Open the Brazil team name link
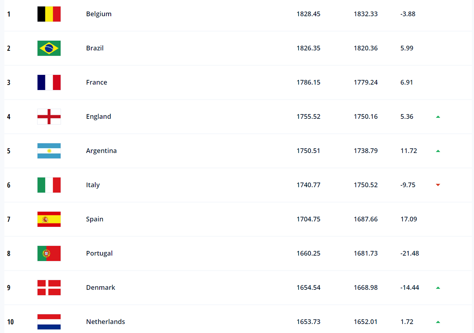 click(x=95, y=48)
